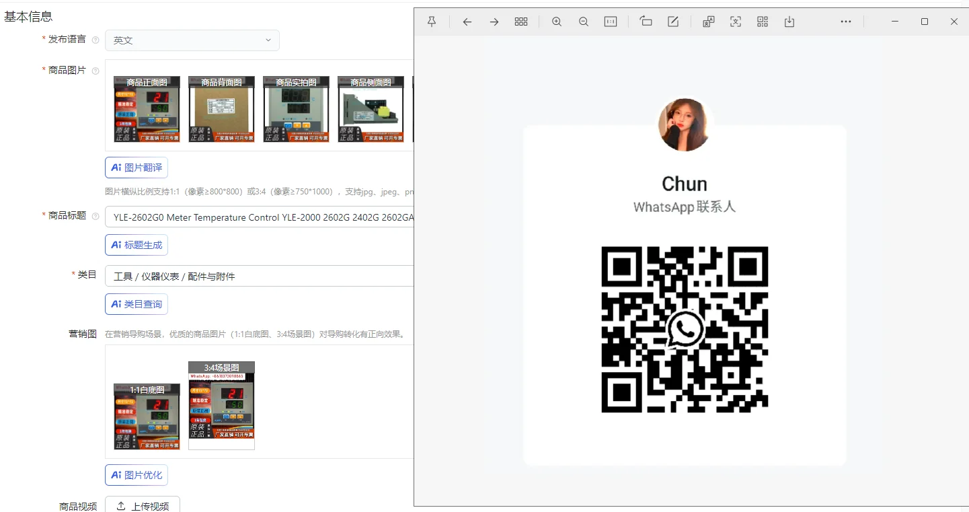Select the 商品正面图 thumbnail

[x=147, y=109]
